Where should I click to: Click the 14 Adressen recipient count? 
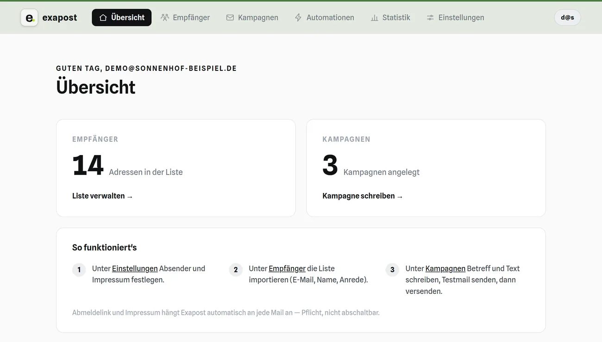(x=127, y=166)
